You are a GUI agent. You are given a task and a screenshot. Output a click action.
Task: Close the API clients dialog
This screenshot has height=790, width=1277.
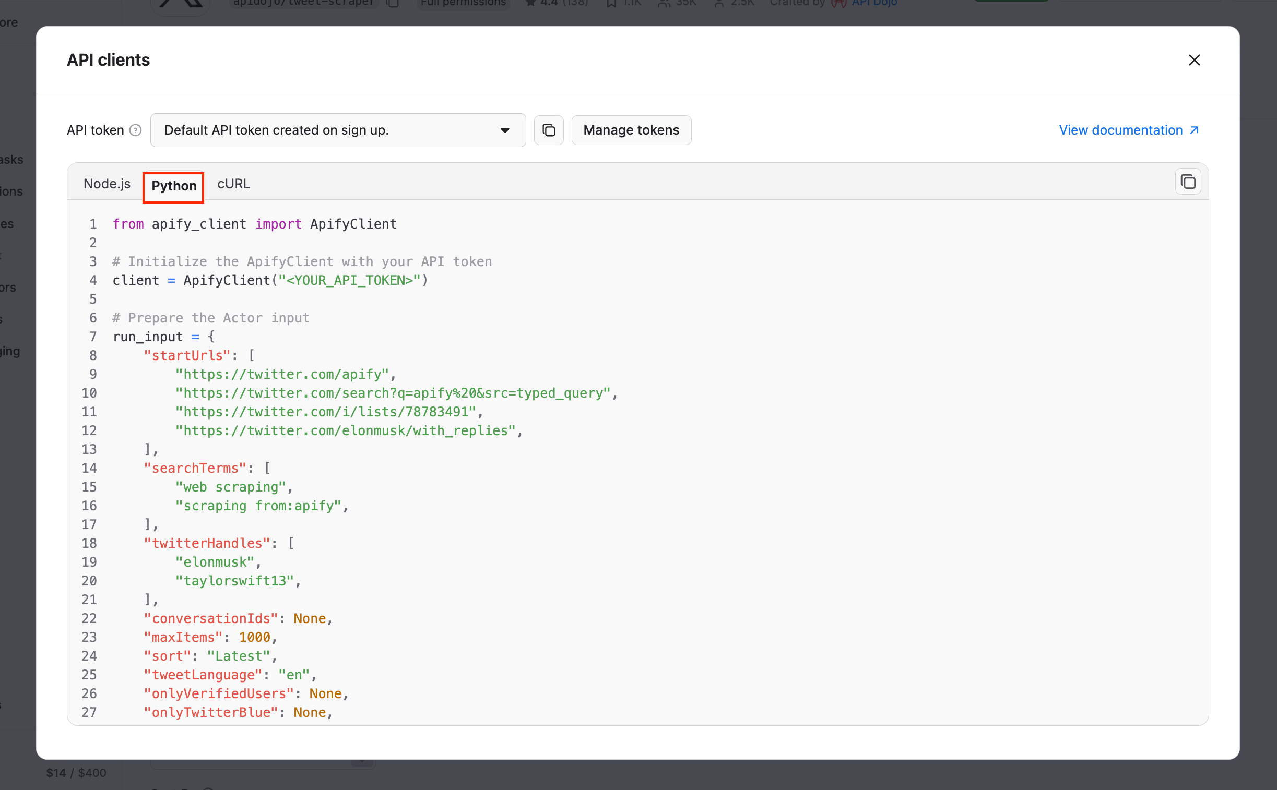(x=1194, y=60)
